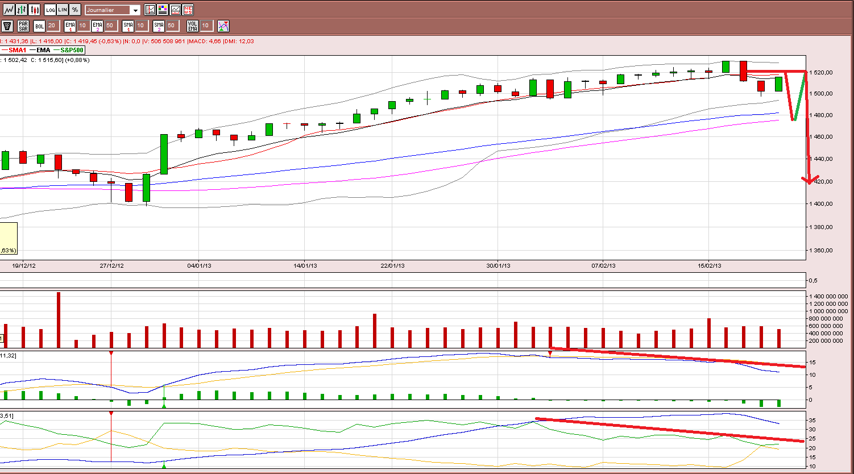Open the Journalier period dropdown
Image resolution: width=854 pixels, height=474 pixels.
tap(113, 10)
